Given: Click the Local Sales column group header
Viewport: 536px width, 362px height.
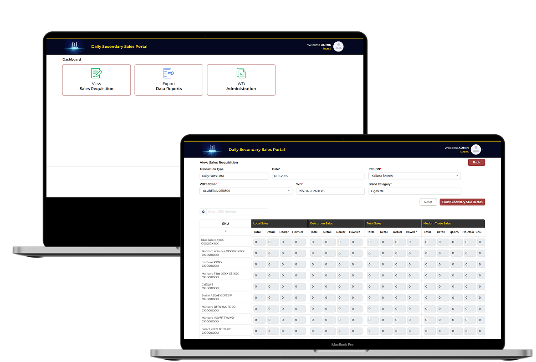Looking at the screenshot, I should [280, 224].
